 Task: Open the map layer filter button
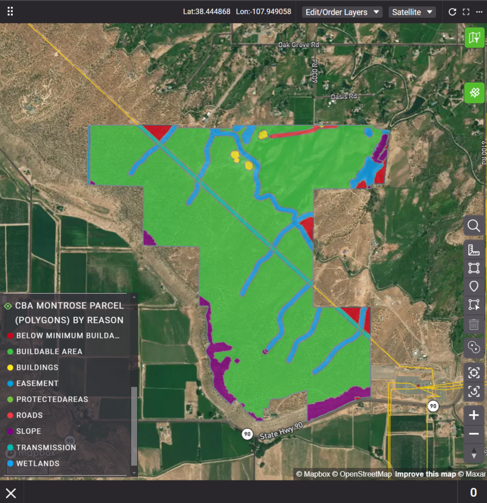point(474,38)
